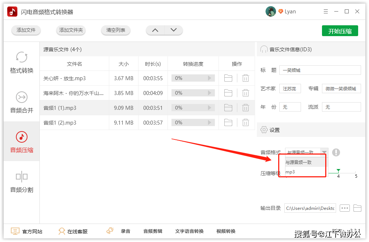Open output directory folder icon
Image resolution: width=369 pixels, height=242 pixels.
point(357,208)
